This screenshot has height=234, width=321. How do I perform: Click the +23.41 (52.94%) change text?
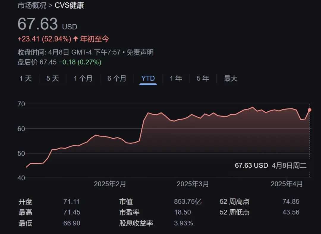click(44, 39)
